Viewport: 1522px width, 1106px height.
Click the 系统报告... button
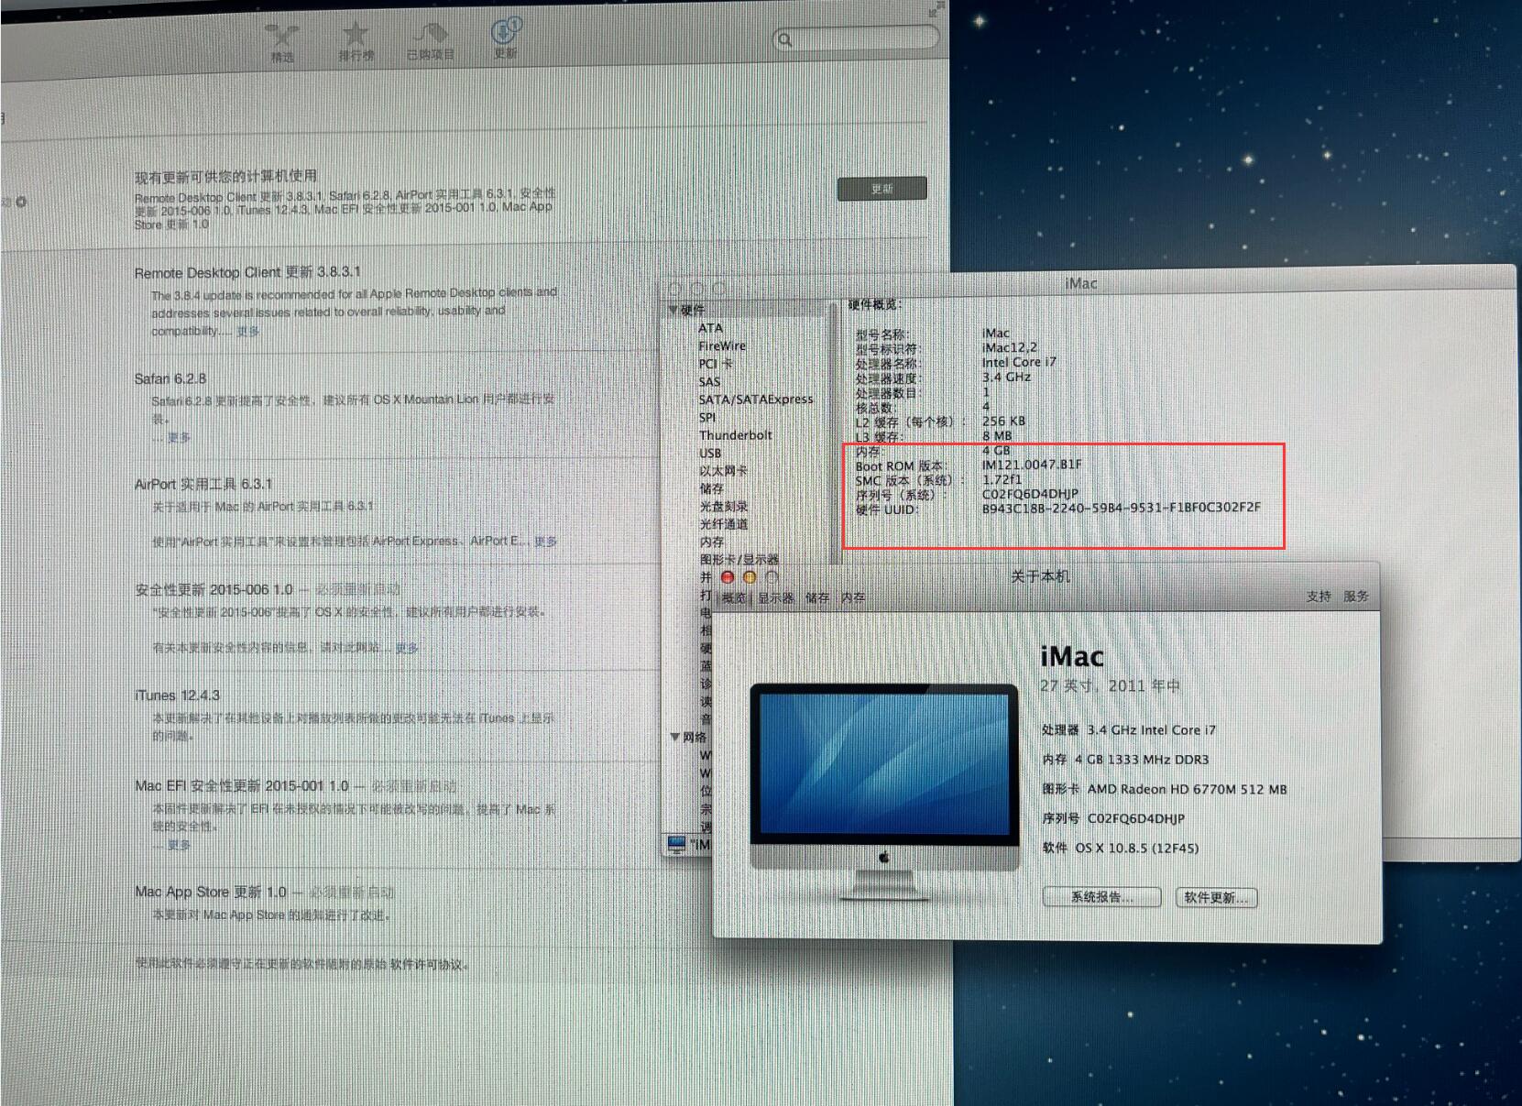1102,897
